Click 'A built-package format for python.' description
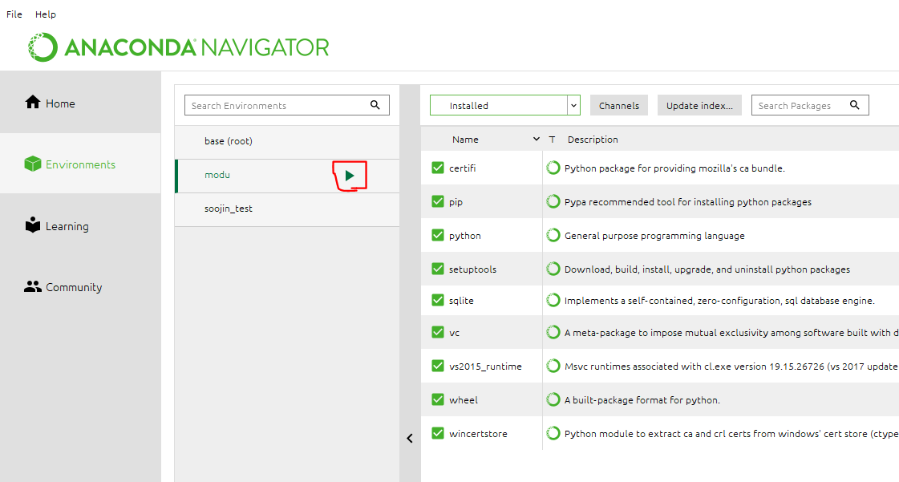The height and width of the screenshot is (482, 899). tap(642, 400)
